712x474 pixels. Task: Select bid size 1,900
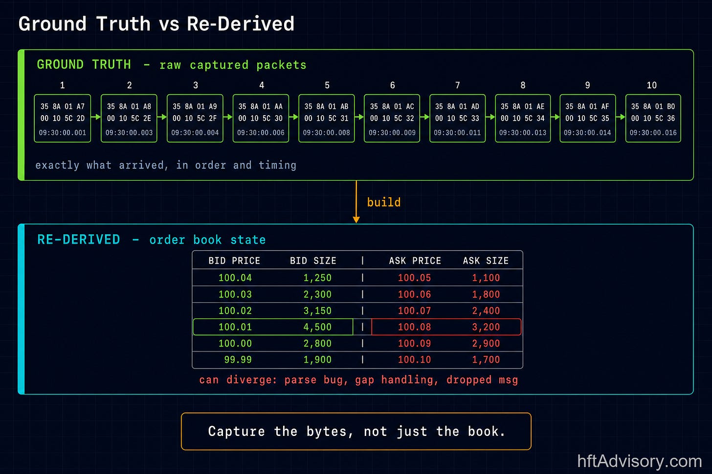pos(317,360)
